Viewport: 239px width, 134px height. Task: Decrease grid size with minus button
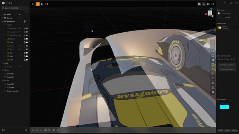coord(220,17)
